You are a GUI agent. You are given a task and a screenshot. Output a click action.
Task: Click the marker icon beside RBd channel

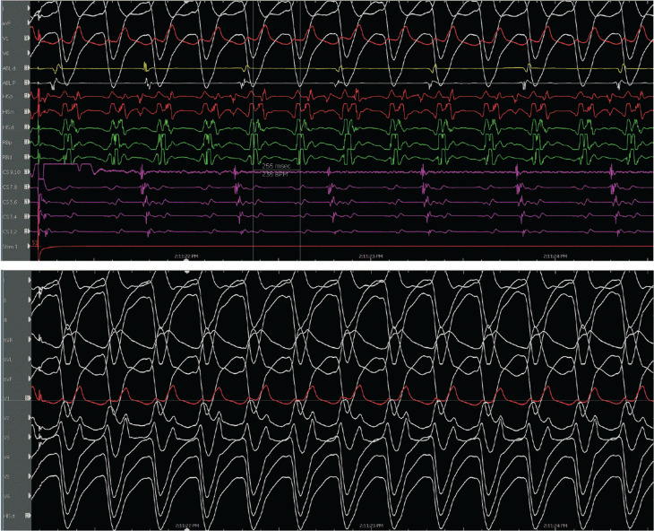[x=28, y=157]
